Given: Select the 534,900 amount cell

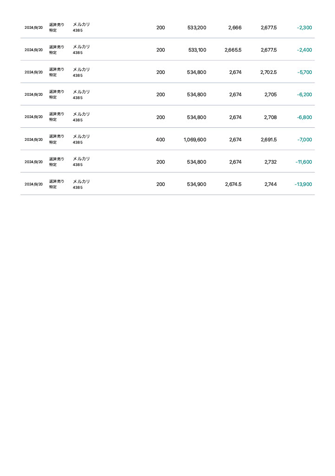Looking at the screenshot, I should 197,185.
